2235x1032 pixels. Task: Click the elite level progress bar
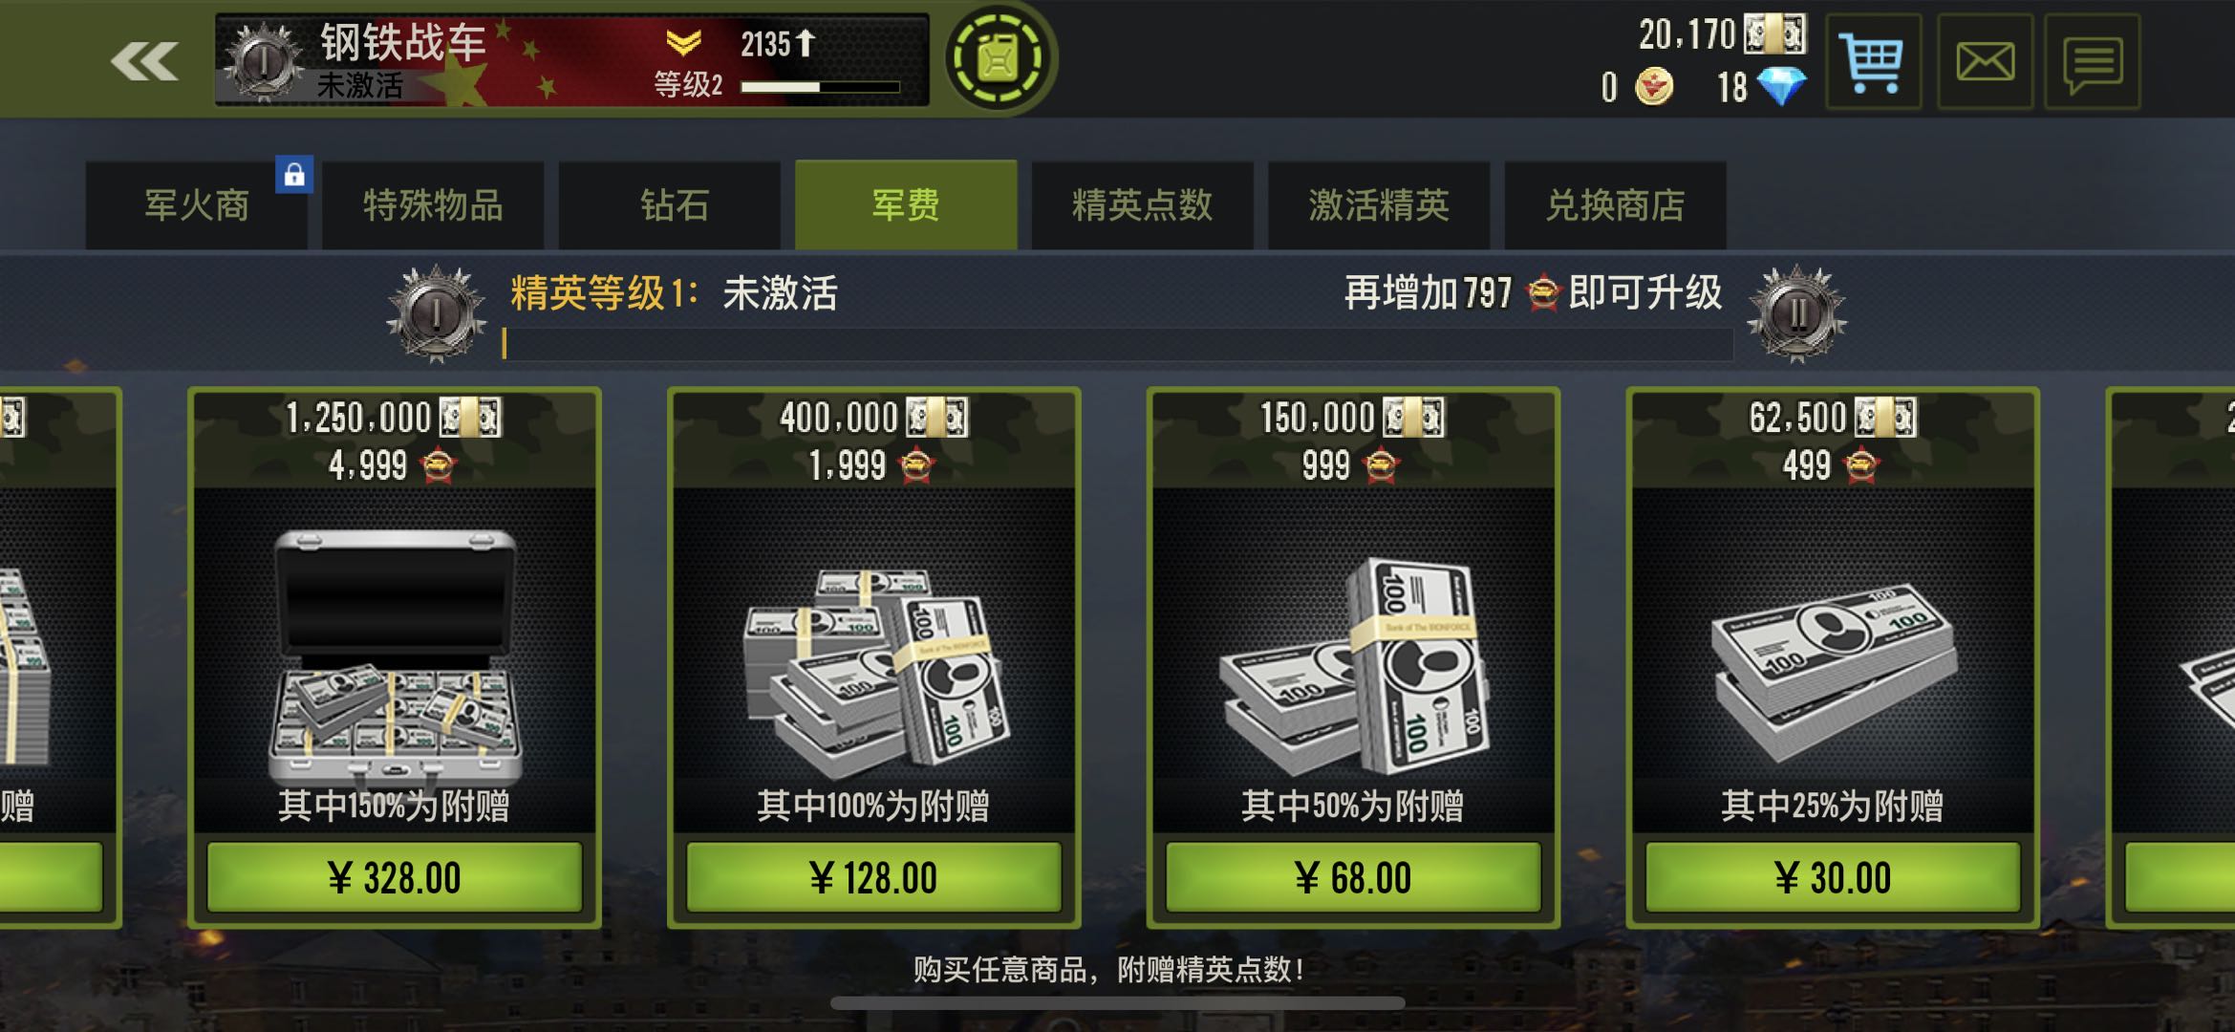pos(1118,344)
